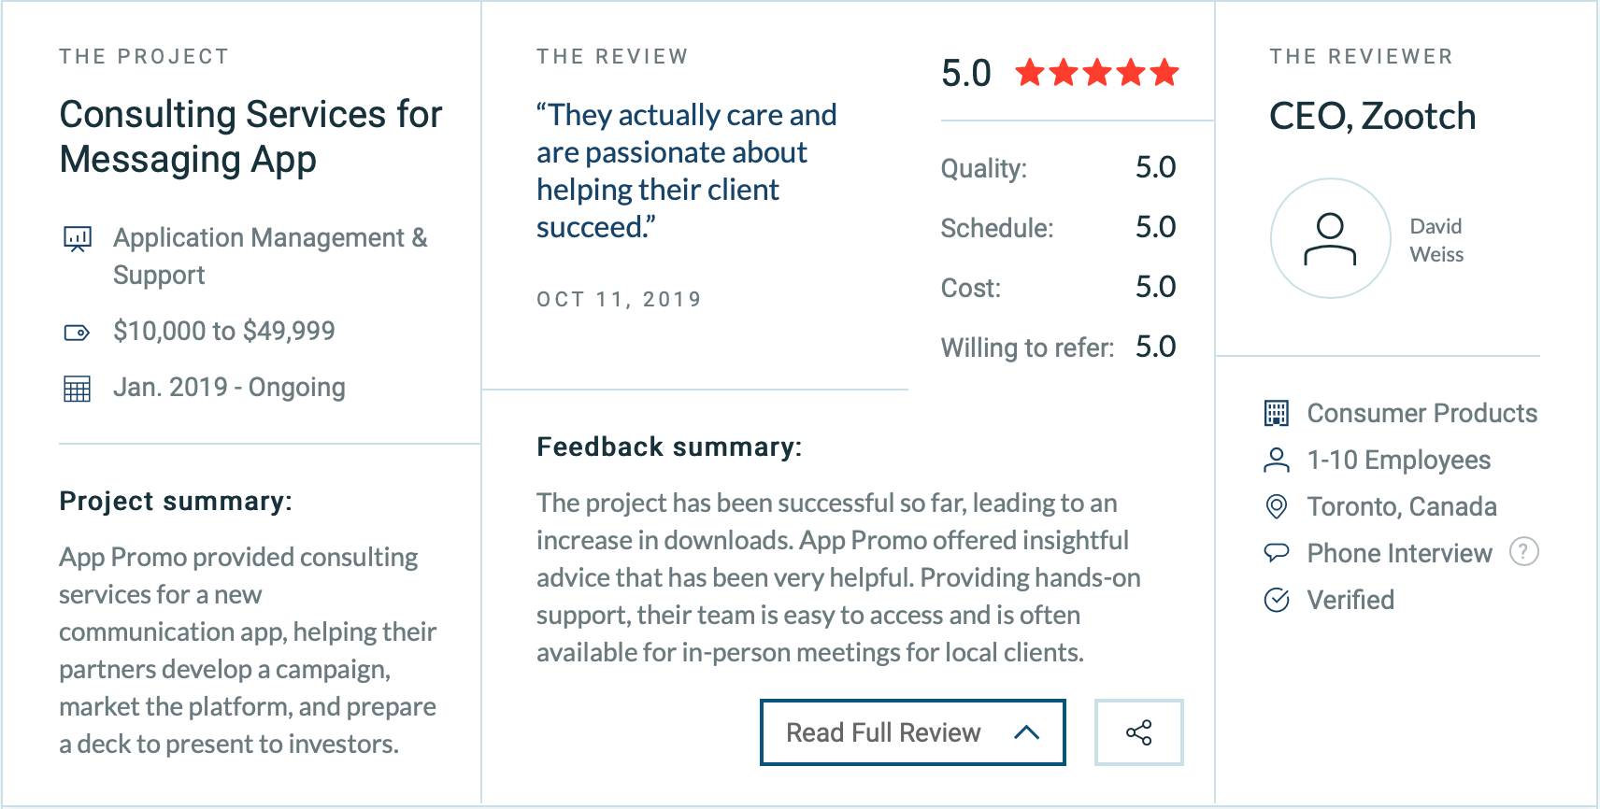Click the Read Full Review button

tap(913, 732)
